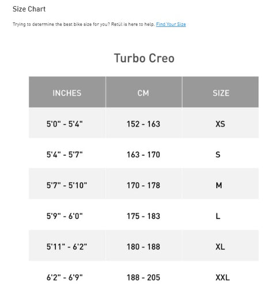Click the 5'0" - 5'4" height cell
The width and height of the screenshot is (265, 303).
coord(67,123)
